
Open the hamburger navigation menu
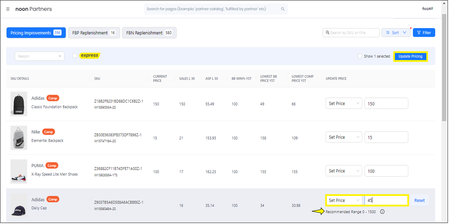click(8, 9)
